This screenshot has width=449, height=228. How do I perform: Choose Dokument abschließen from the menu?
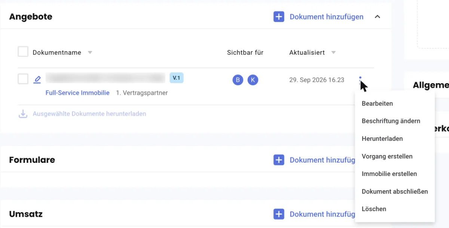(395, 192)
